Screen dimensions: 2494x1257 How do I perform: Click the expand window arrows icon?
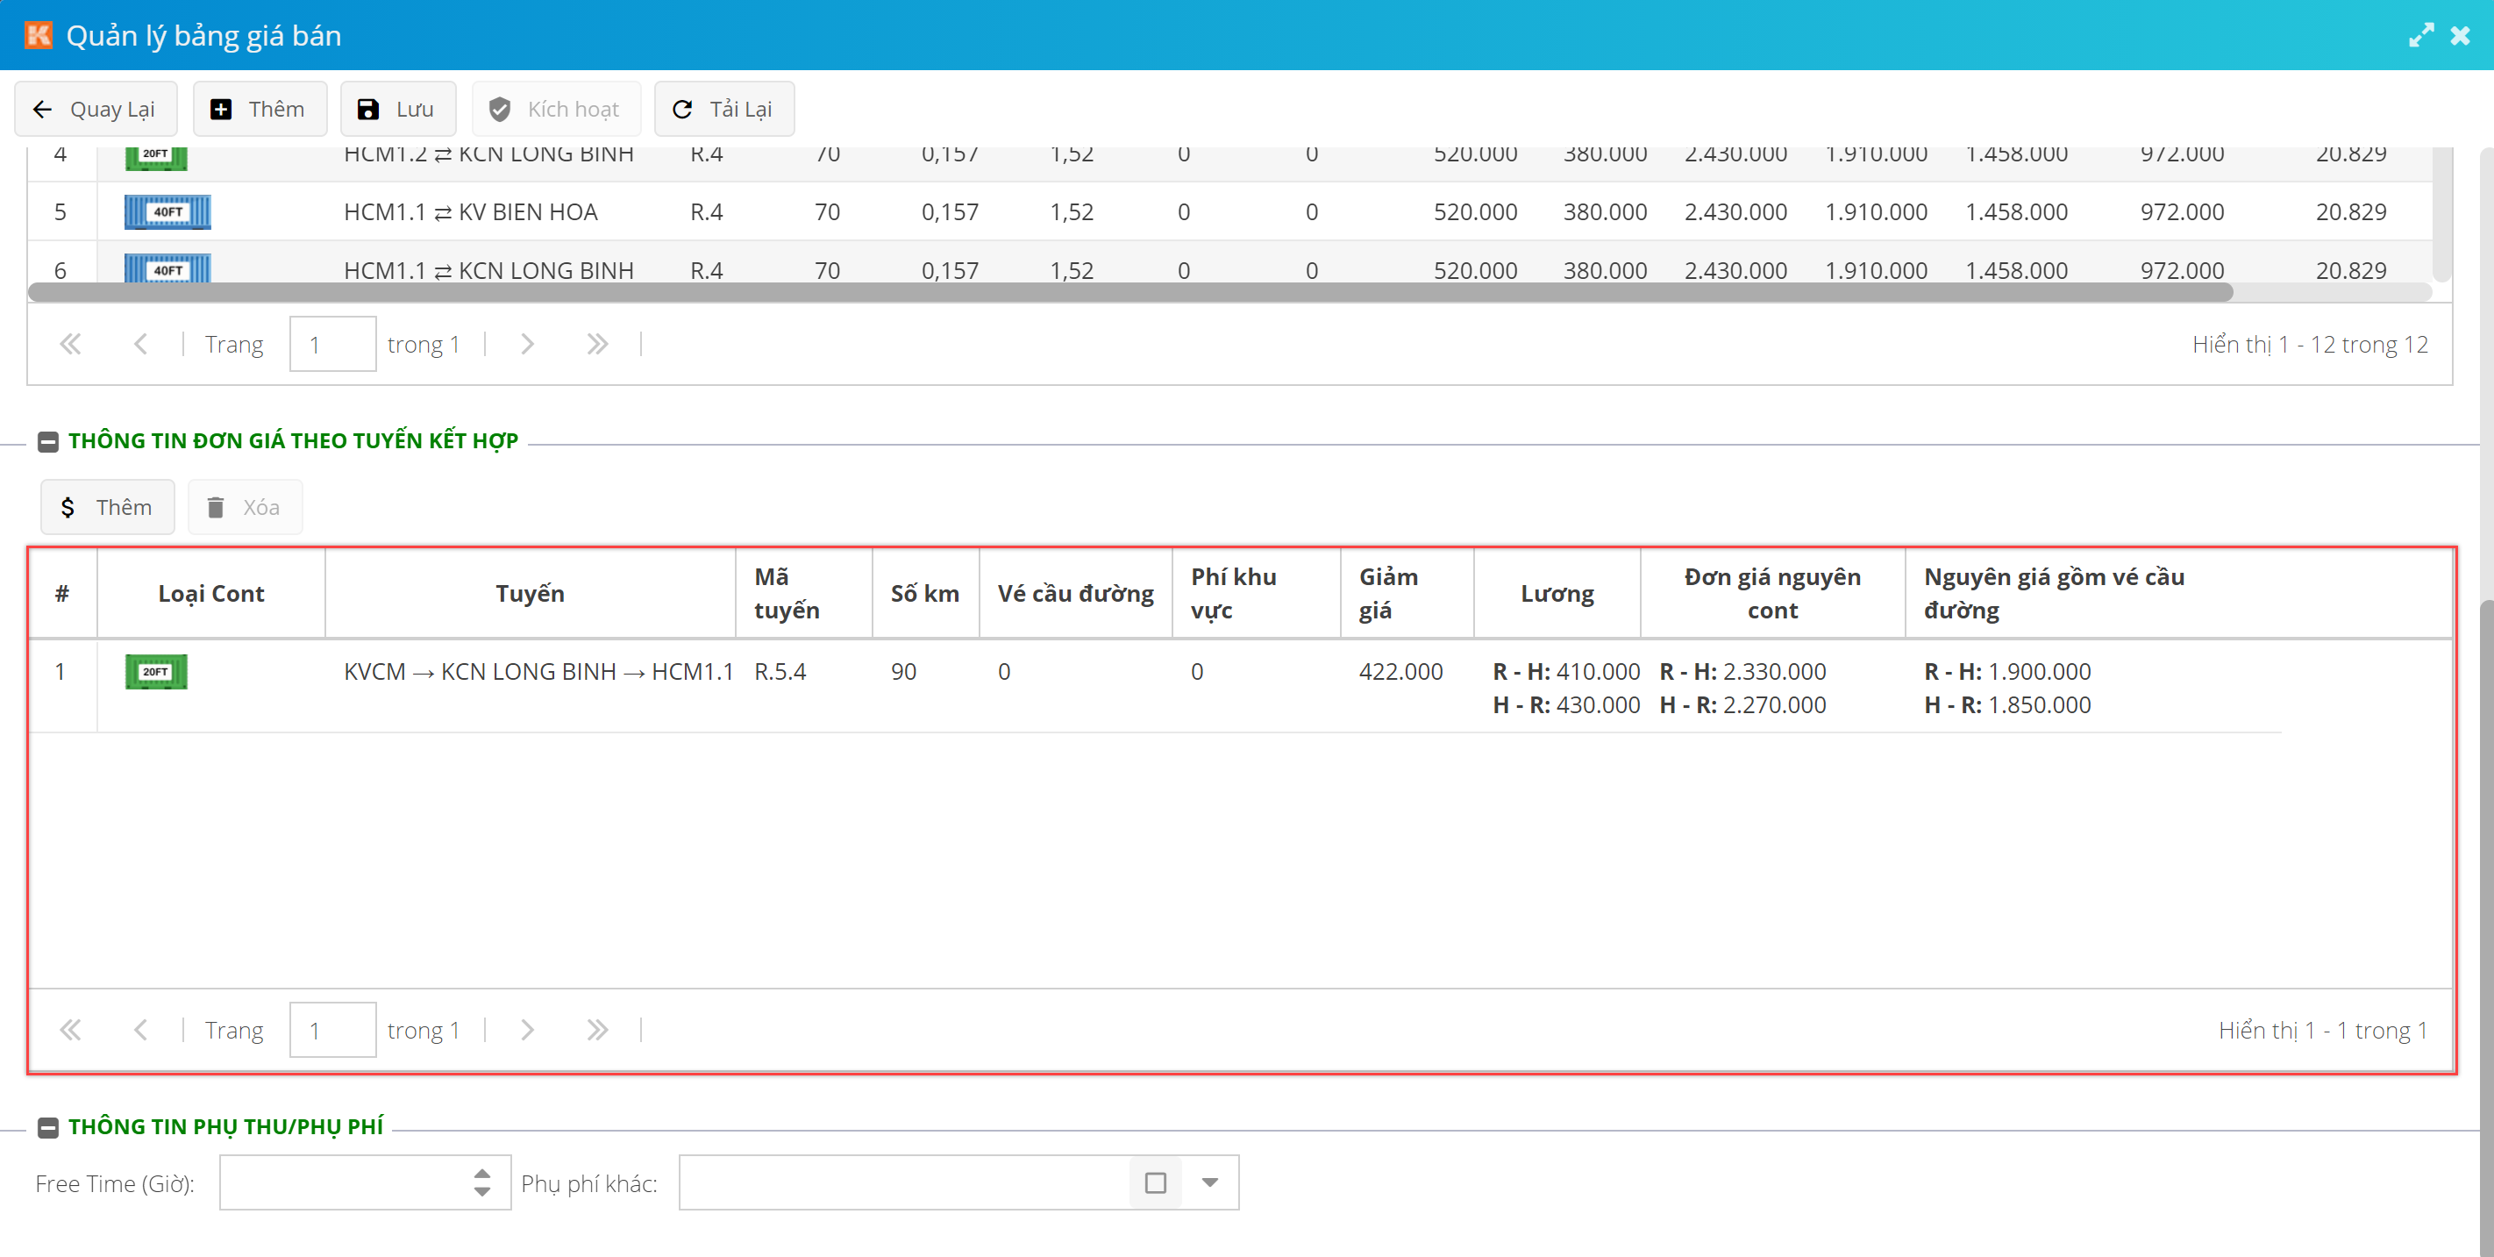point(2420,36)
